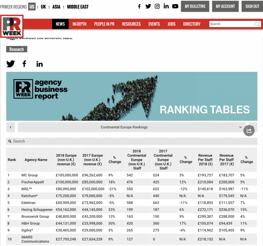Click the Research tag
The image size is (263, 246).
click(16, 49)
